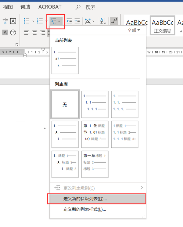The width and height of the screenshot is (183, 227).
Task: Click the A-Z sort icon
Action: 103,21
